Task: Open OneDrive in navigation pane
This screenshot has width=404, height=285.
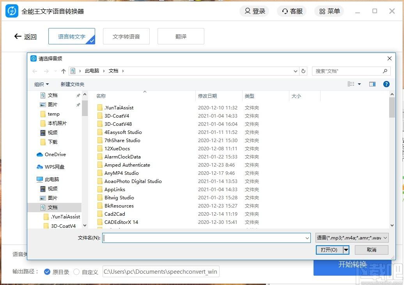Action: tap(55, 154)
